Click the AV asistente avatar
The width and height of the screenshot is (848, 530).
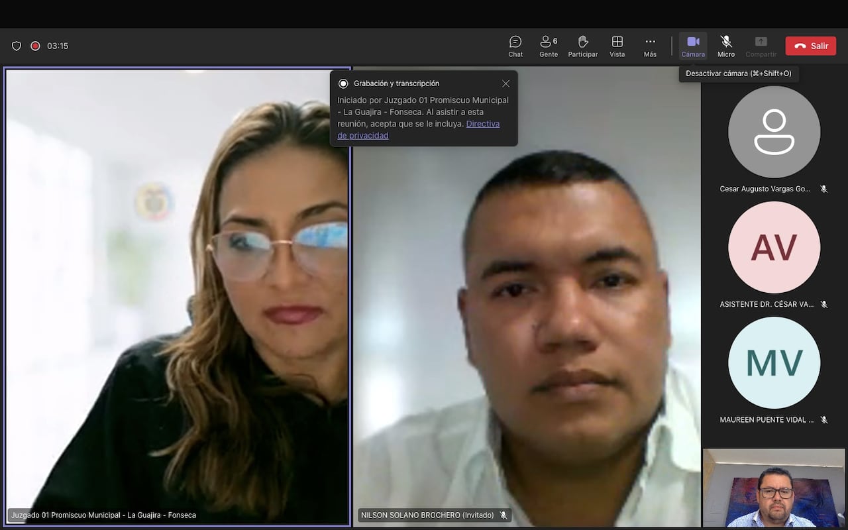(x=774, y=247)
